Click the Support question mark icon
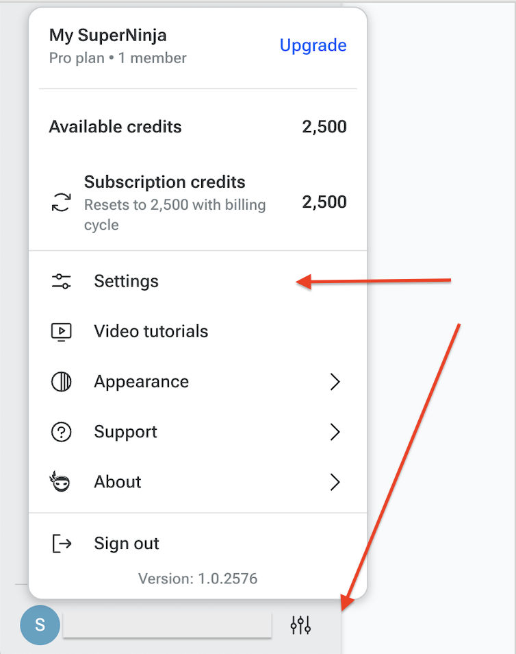This screenshot has height=654, width=516. [61, 432]
